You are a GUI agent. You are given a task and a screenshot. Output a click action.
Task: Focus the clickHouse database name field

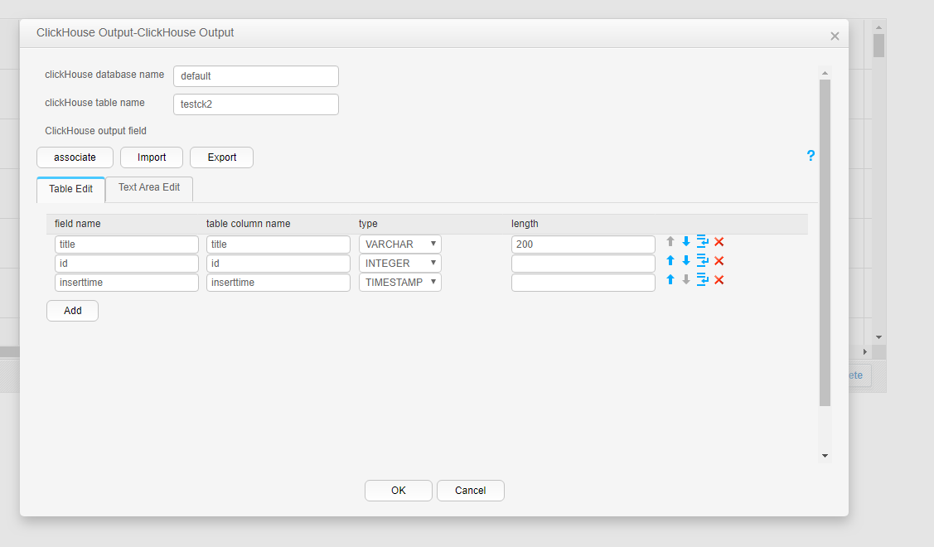point(256,76)
